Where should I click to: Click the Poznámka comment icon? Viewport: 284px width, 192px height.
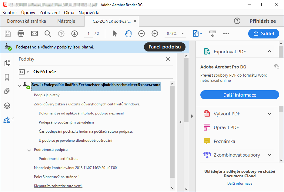(207, 141)
